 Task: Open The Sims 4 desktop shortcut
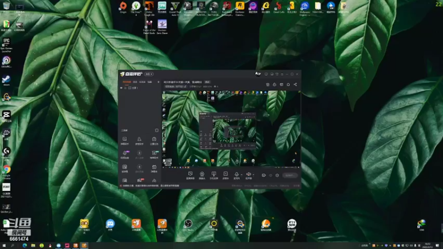point(136,8)
